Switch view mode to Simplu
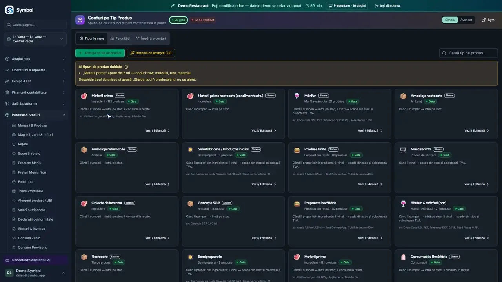Screen dimensions: 502x282 450,20
